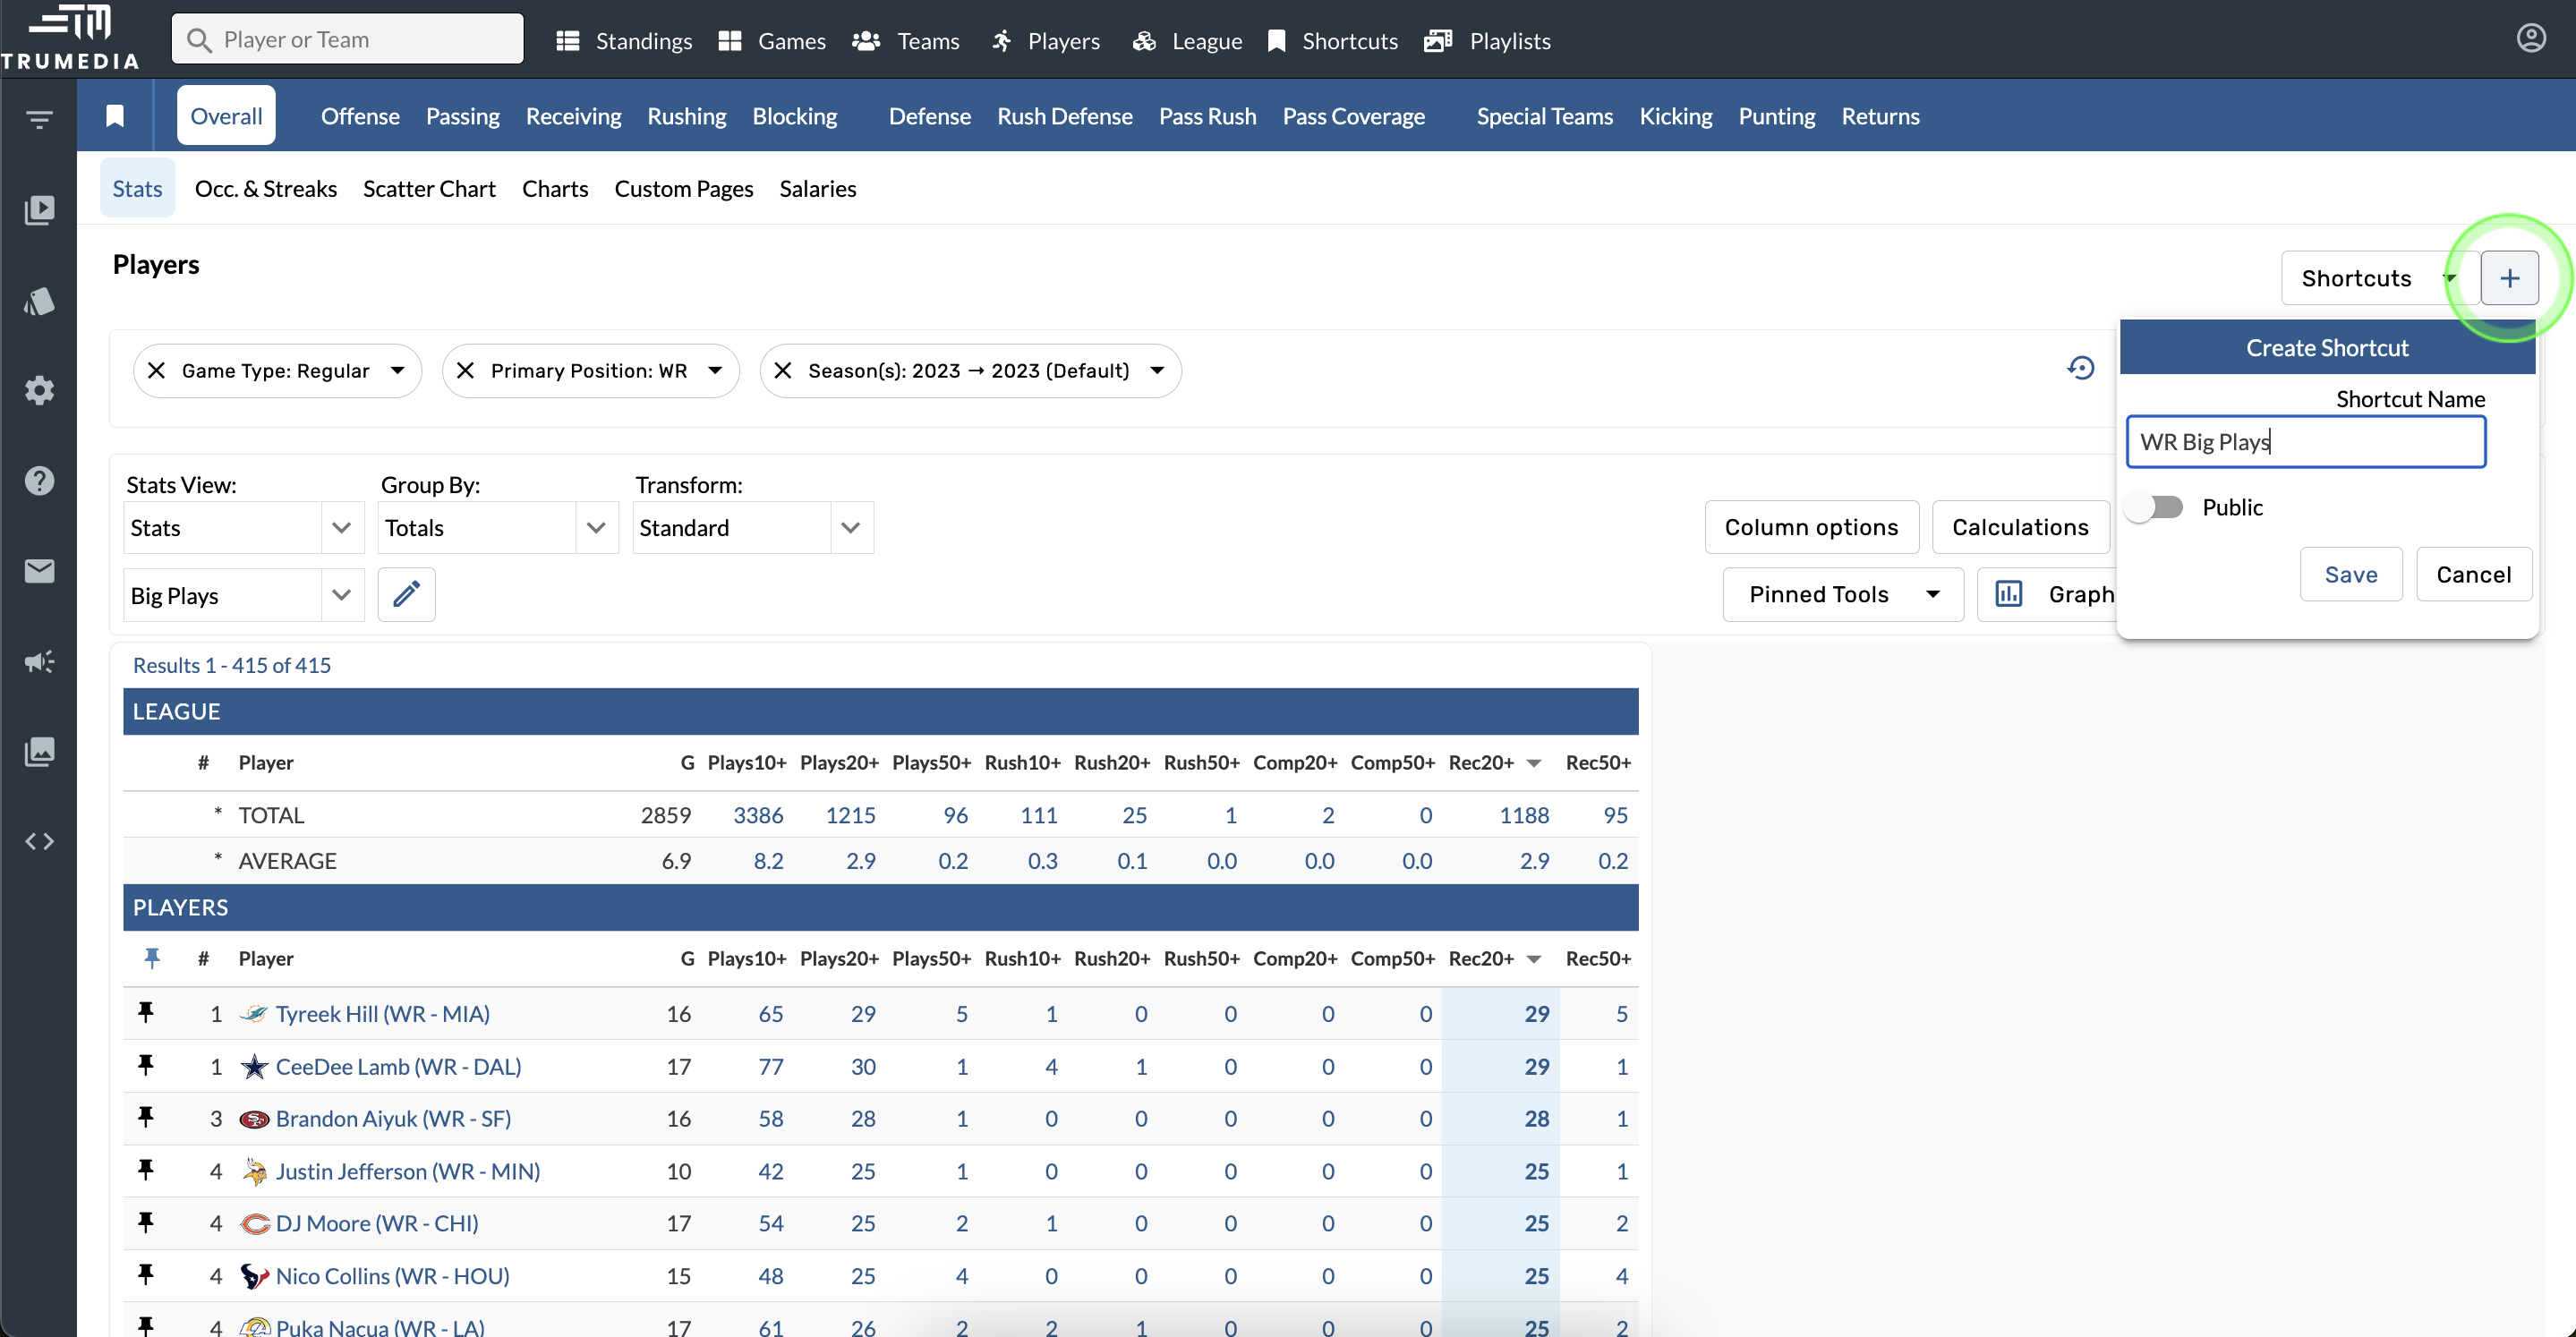Click the Shortcut Name text field
The image size is (2576, 1337).
click(2305, 442)
